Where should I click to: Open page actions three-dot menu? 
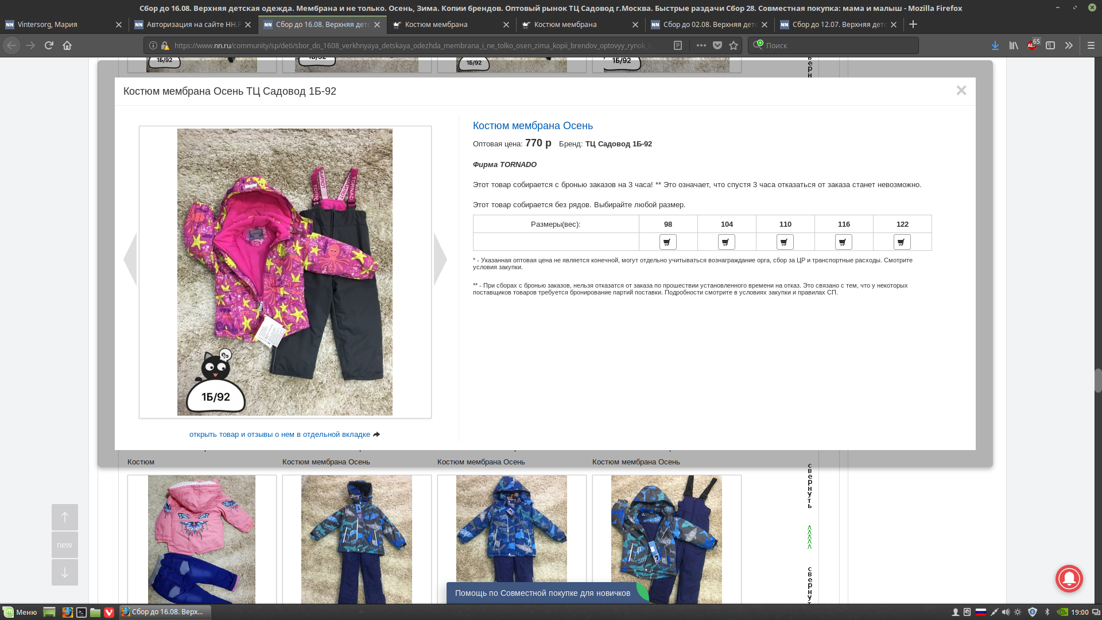pos(701,45)
